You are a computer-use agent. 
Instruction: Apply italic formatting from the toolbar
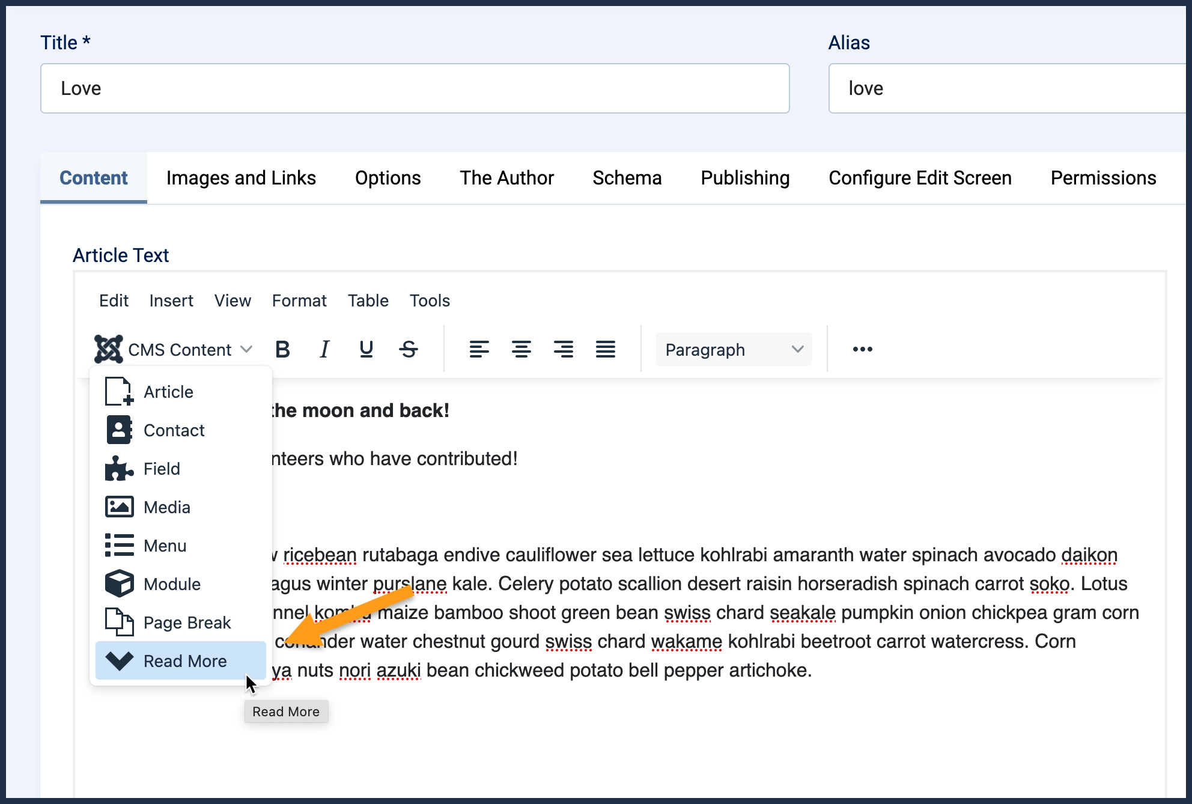pos(324,349)
